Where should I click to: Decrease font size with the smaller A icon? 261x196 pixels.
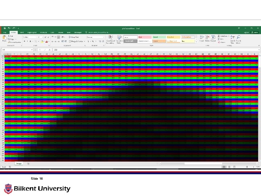(x=48, y=37)
